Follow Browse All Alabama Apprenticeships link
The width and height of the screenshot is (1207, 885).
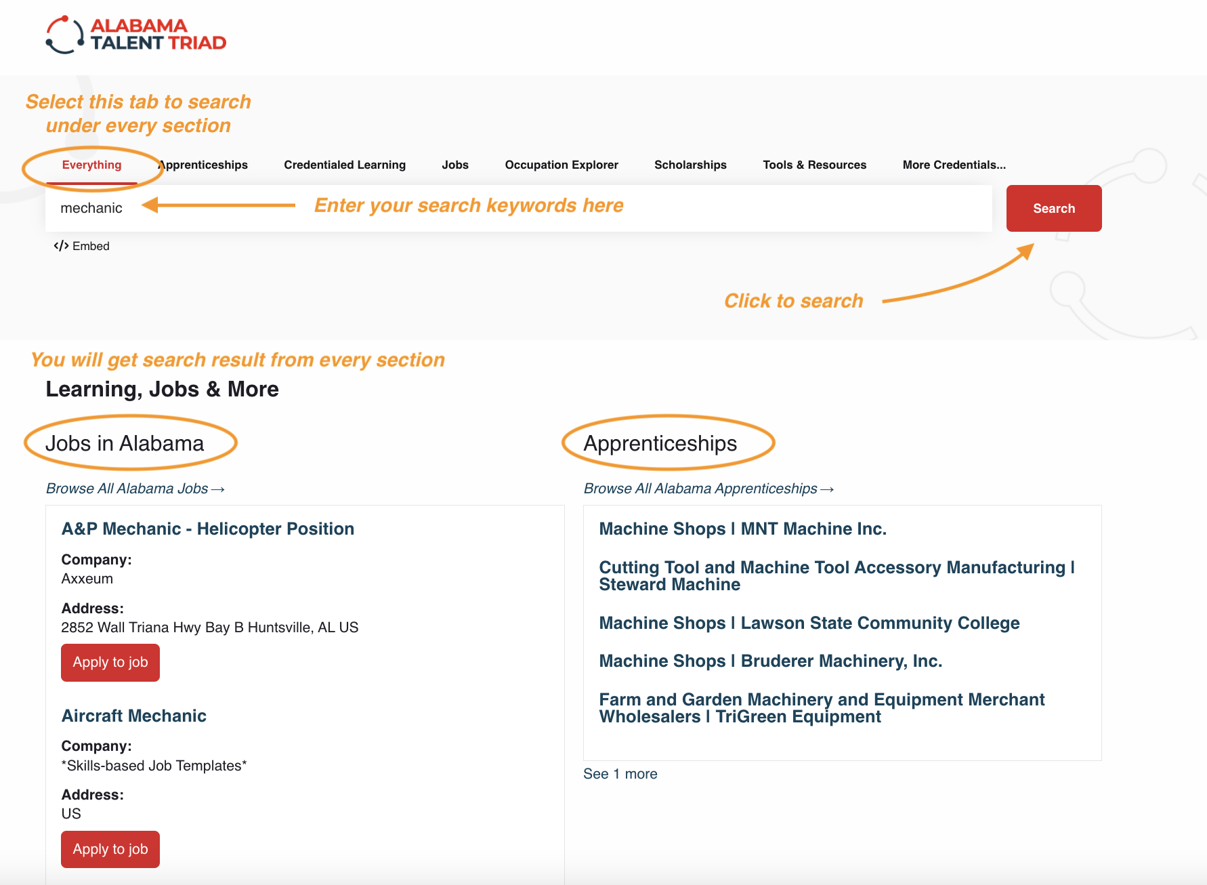[x=708, y=489]
